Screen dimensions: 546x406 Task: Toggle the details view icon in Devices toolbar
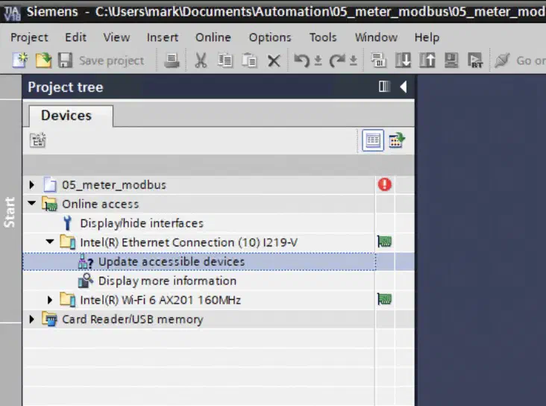pos(373,140)
